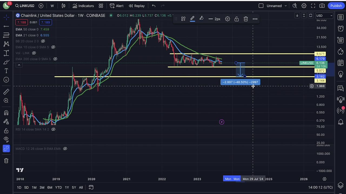Screen dimensions: 346x194
Task: Open the forecasting and measurement tools
Action: click(6, 53)
